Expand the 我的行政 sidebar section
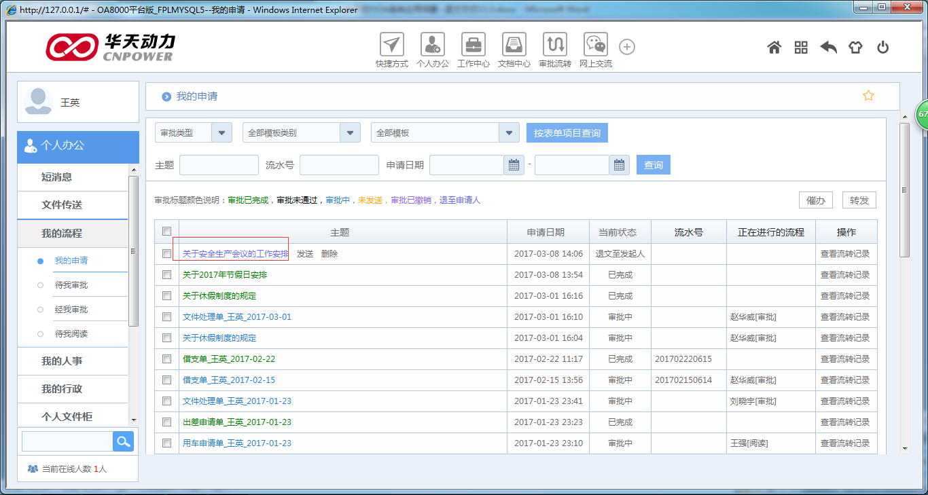 click(73, 389)
